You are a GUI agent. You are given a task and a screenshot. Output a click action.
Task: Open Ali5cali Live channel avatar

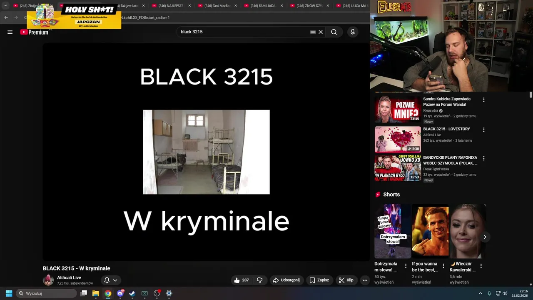coord(48,280)
